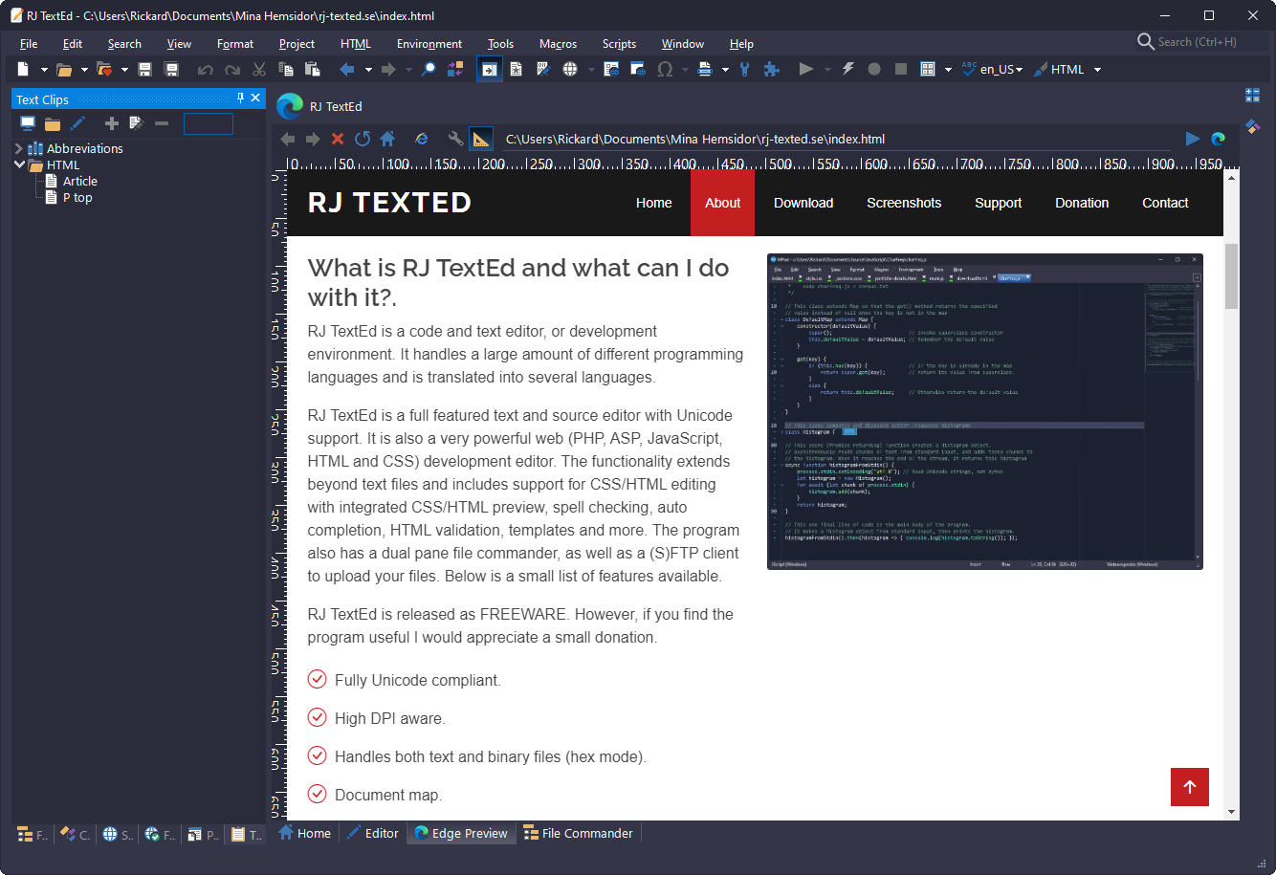Stop loading with the red X icon
The height and width of the screenshot is (875, 1276).
pos(338,139)
